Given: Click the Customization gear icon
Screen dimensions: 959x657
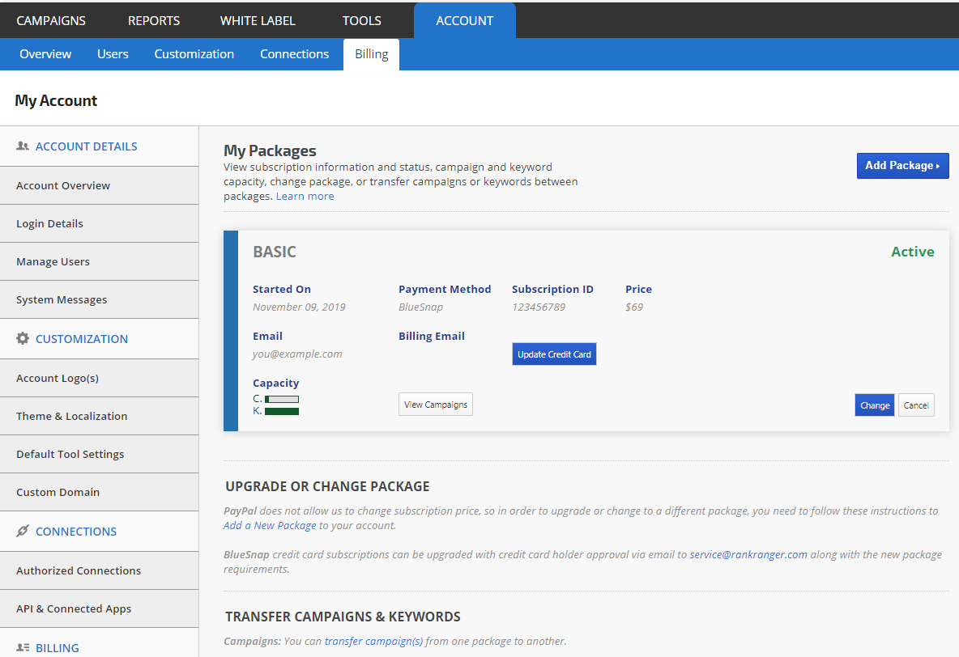Looking at the screenshot, I should tap(23, 338).
